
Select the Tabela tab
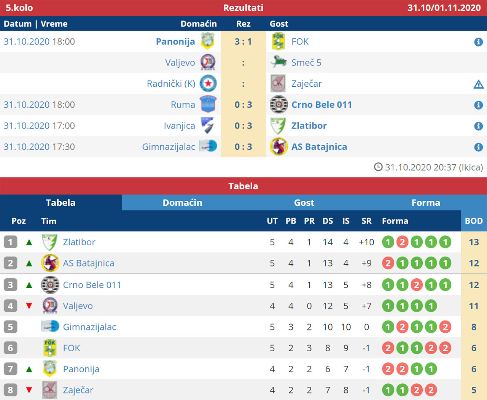61,203
